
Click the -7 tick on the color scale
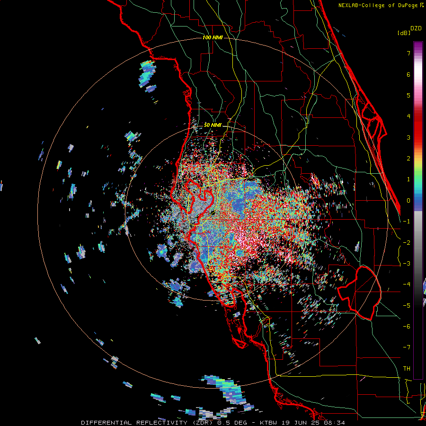tap(407, 347)
